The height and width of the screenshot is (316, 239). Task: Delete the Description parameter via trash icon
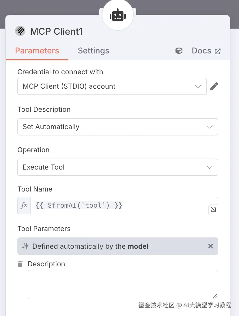coord(20,264)
